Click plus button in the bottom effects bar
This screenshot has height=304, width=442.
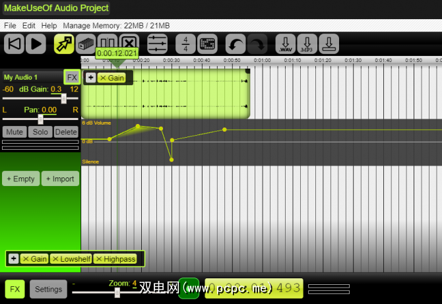click(14, 258)
